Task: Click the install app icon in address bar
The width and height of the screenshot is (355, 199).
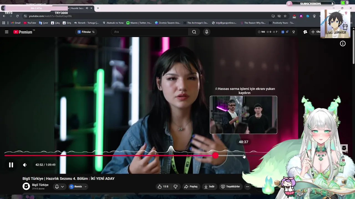Action: (x=273, y=16)
